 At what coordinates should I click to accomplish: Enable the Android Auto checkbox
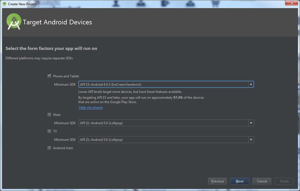[x=49, y=148]
